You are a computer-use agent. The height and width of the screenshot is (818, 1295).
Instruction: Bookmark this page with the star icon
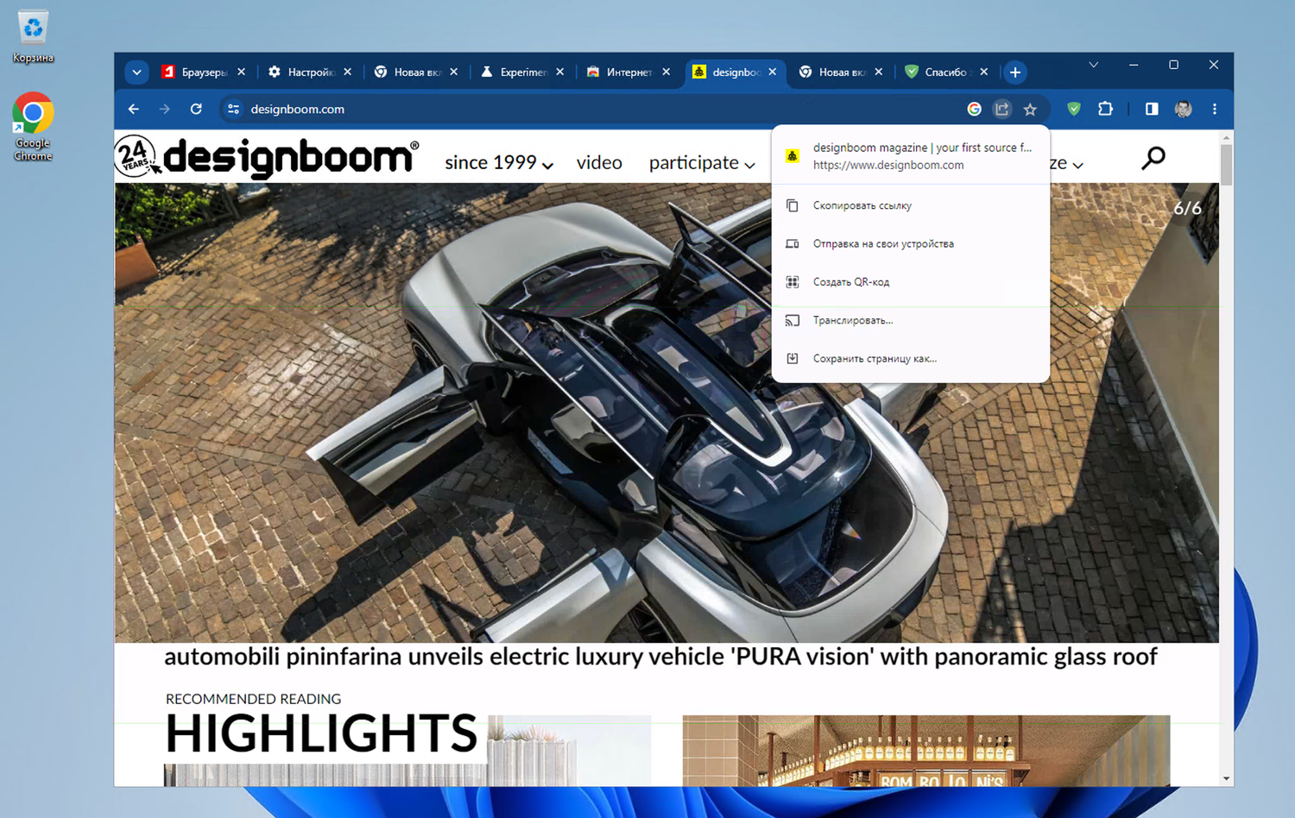1030,109
